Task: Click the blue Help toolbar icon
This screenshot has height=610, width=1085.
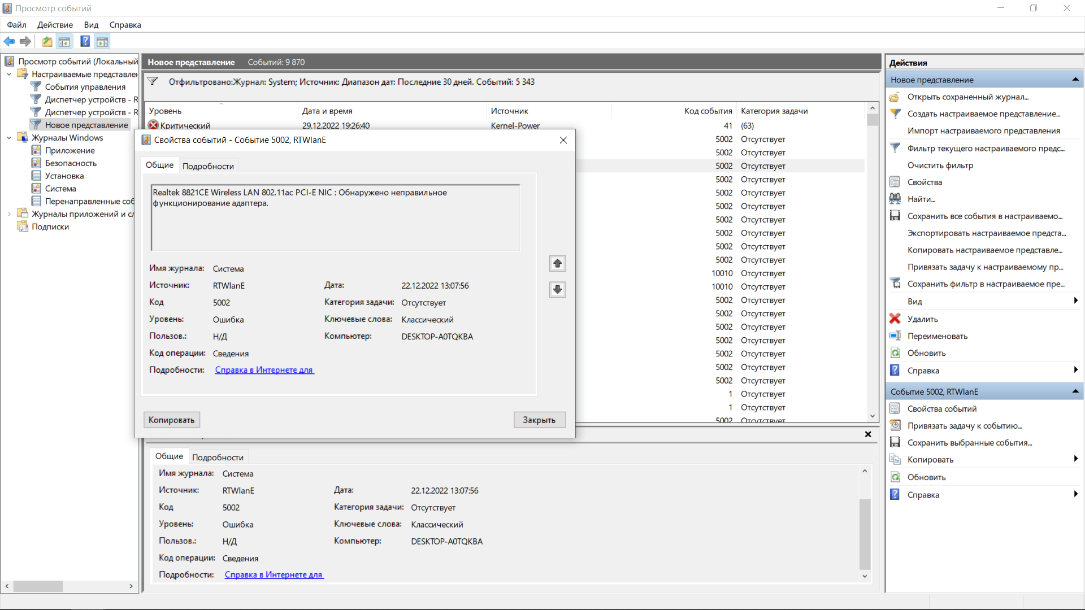Action: (85, 41)
